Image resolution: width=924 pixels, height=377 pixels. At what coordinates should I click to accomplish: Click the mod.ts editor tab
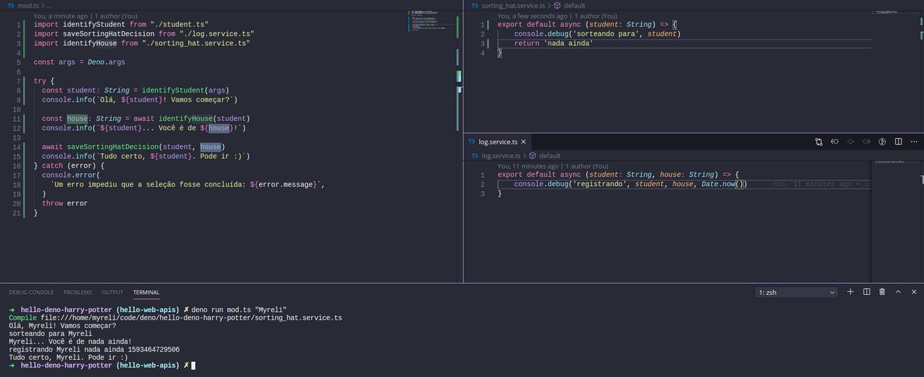(x=27, y=5)
